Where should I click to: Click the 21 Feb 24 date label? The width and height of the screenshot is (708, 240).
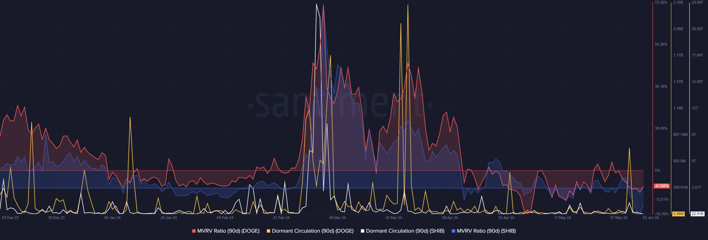[281, 218]
